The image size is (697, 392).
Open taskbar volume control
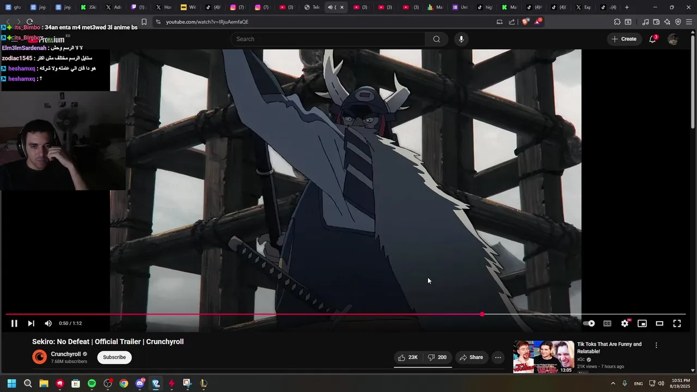tap(661, 383)
